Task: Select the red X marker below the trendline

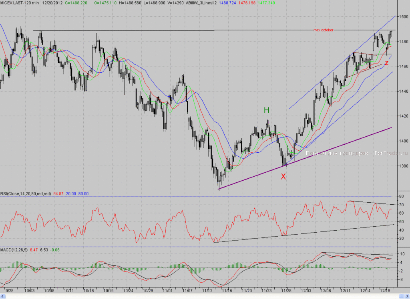Action: [x=283, y=177]
